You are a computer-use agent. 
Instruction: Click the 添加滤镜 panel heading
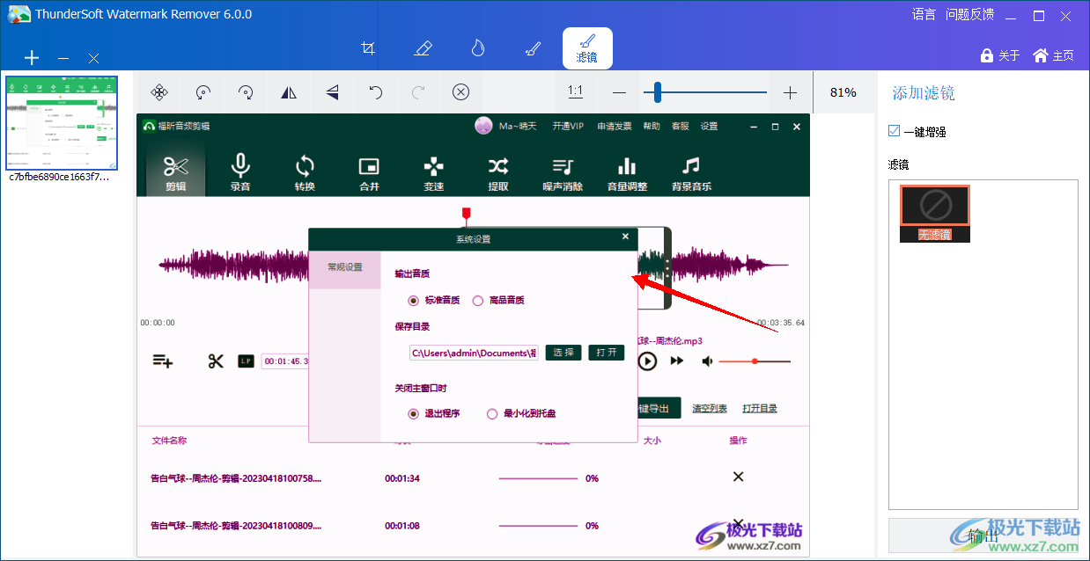(924, 93)
